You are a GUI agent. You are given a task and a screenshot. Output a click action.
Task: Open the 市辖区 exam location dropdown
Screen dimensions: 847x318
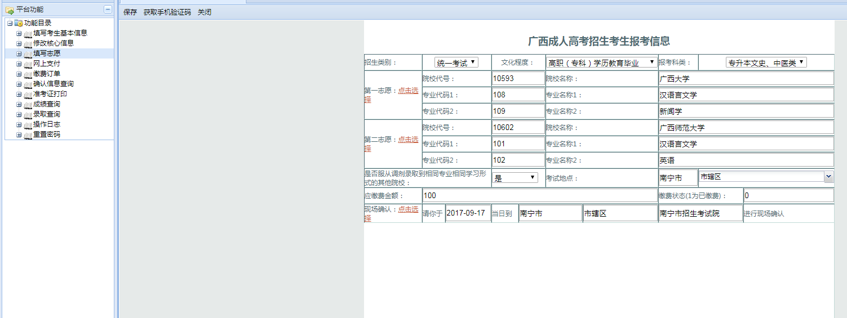[x=765, y=177]
